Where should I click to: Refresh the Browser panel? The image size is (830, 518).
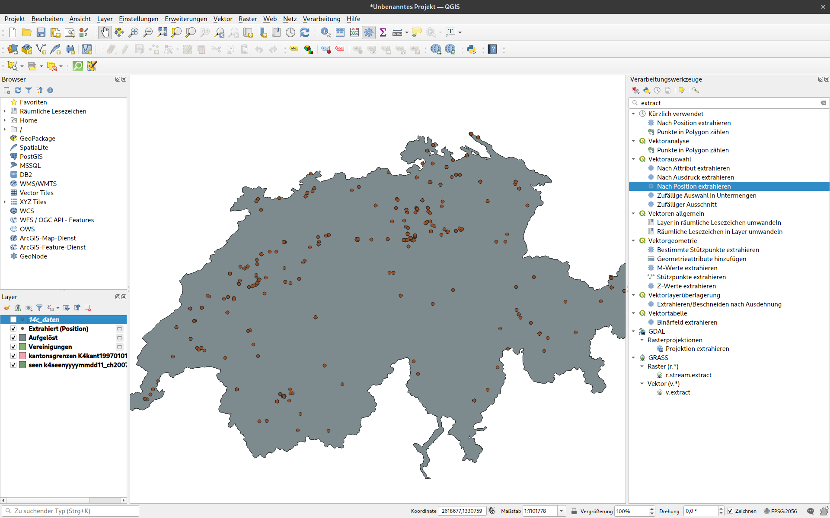18,90
